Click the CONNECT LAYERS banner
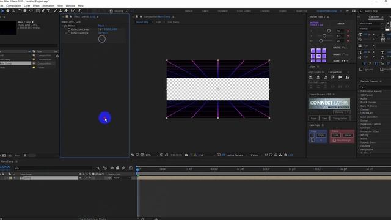 [329, 104]
